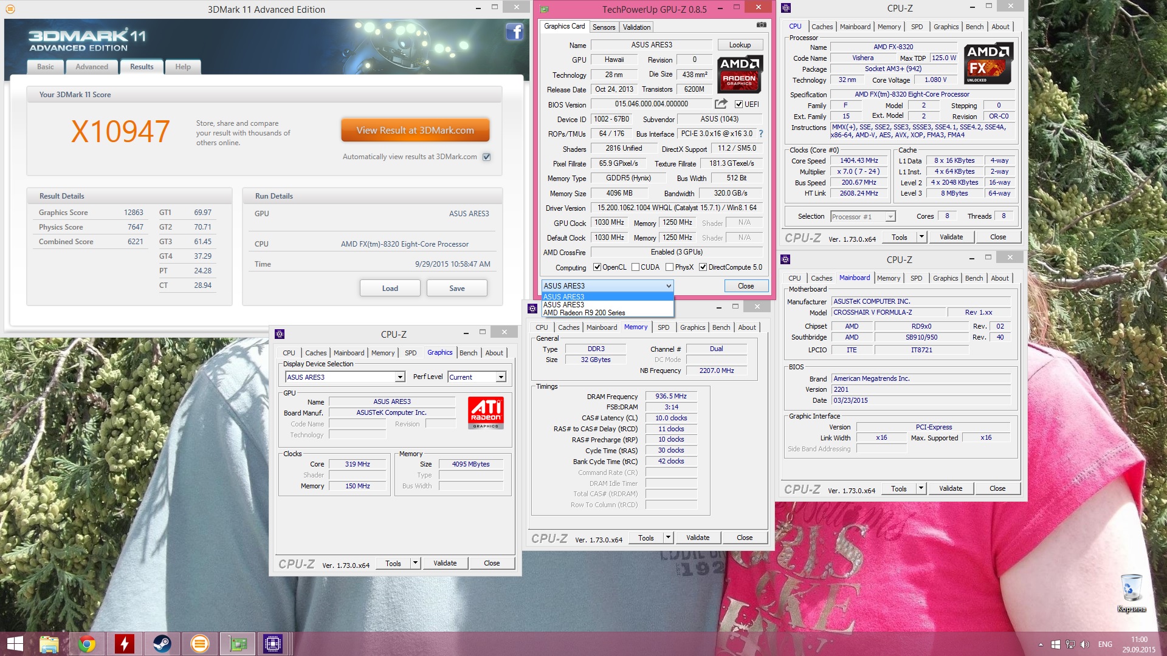1167x656 pixels.
Task: Click the Save button in Run Details
Action: click(457, 288)
